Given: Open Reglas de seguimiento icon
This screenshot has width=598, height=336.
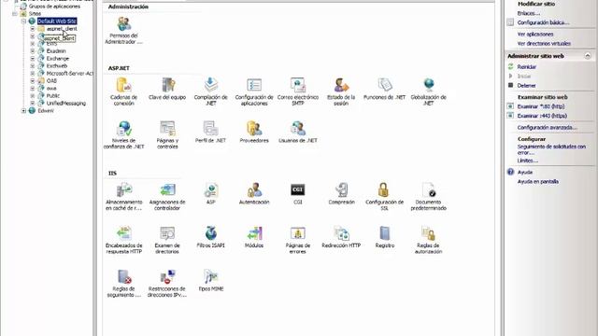Looking at the screenshot, I should [123, 277].
